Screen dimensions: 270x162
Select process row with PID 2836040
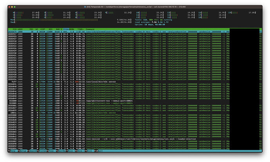tap(135, 86)
